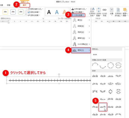
Task: Select the blue A WordArt style
Action: (x=57, y=12)
